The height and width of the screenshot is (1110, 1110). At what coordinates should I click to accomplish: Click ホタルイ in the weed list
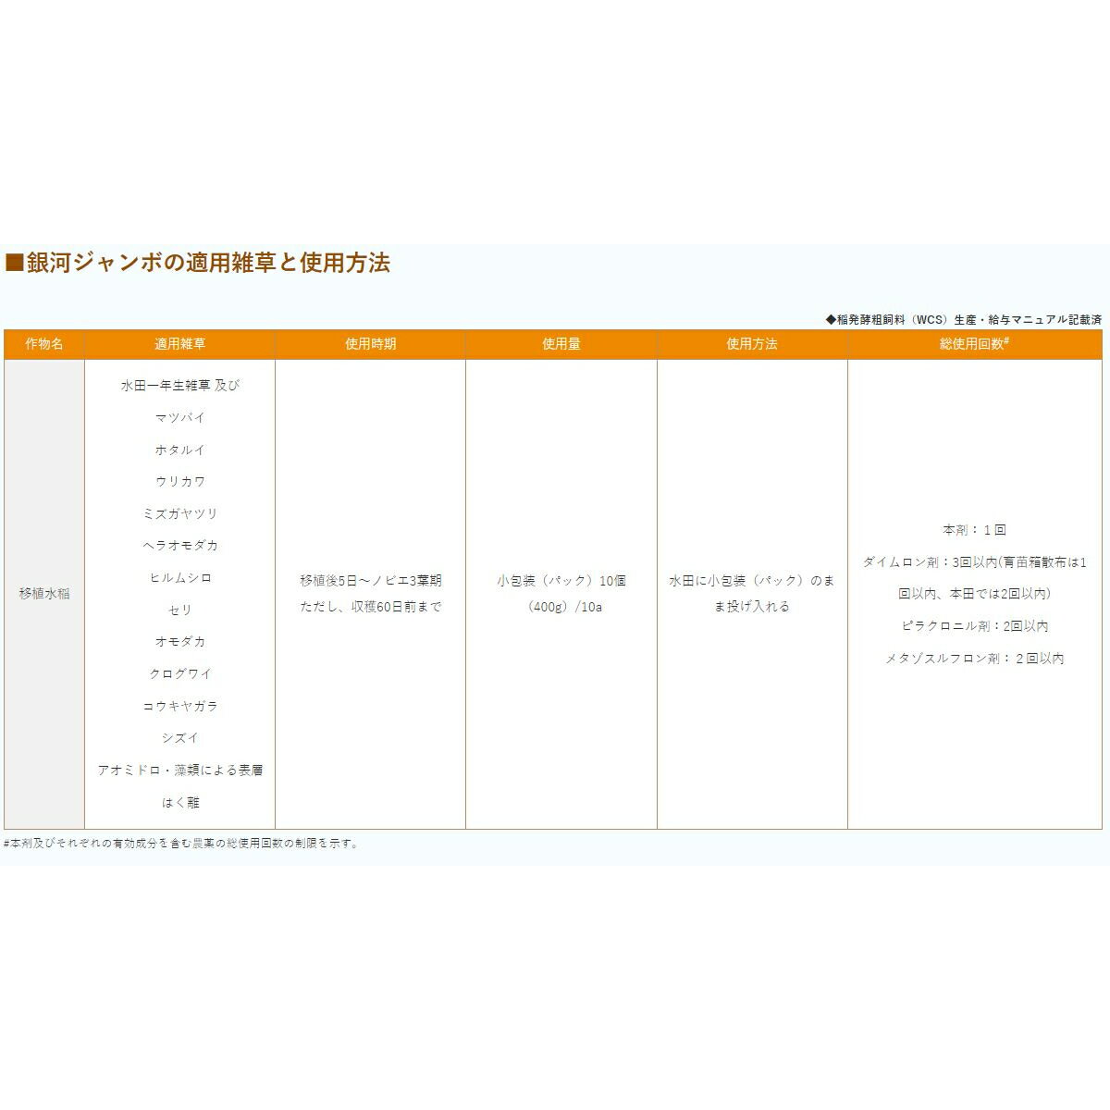click(180, 450)
